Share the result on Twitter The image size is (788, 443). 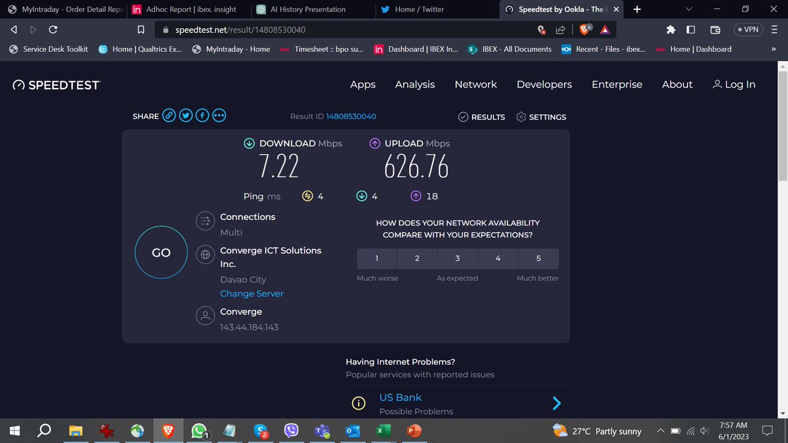coord(186,116)
